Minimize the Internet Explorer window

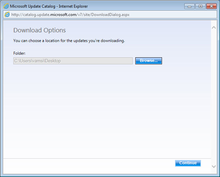point(189,6)
